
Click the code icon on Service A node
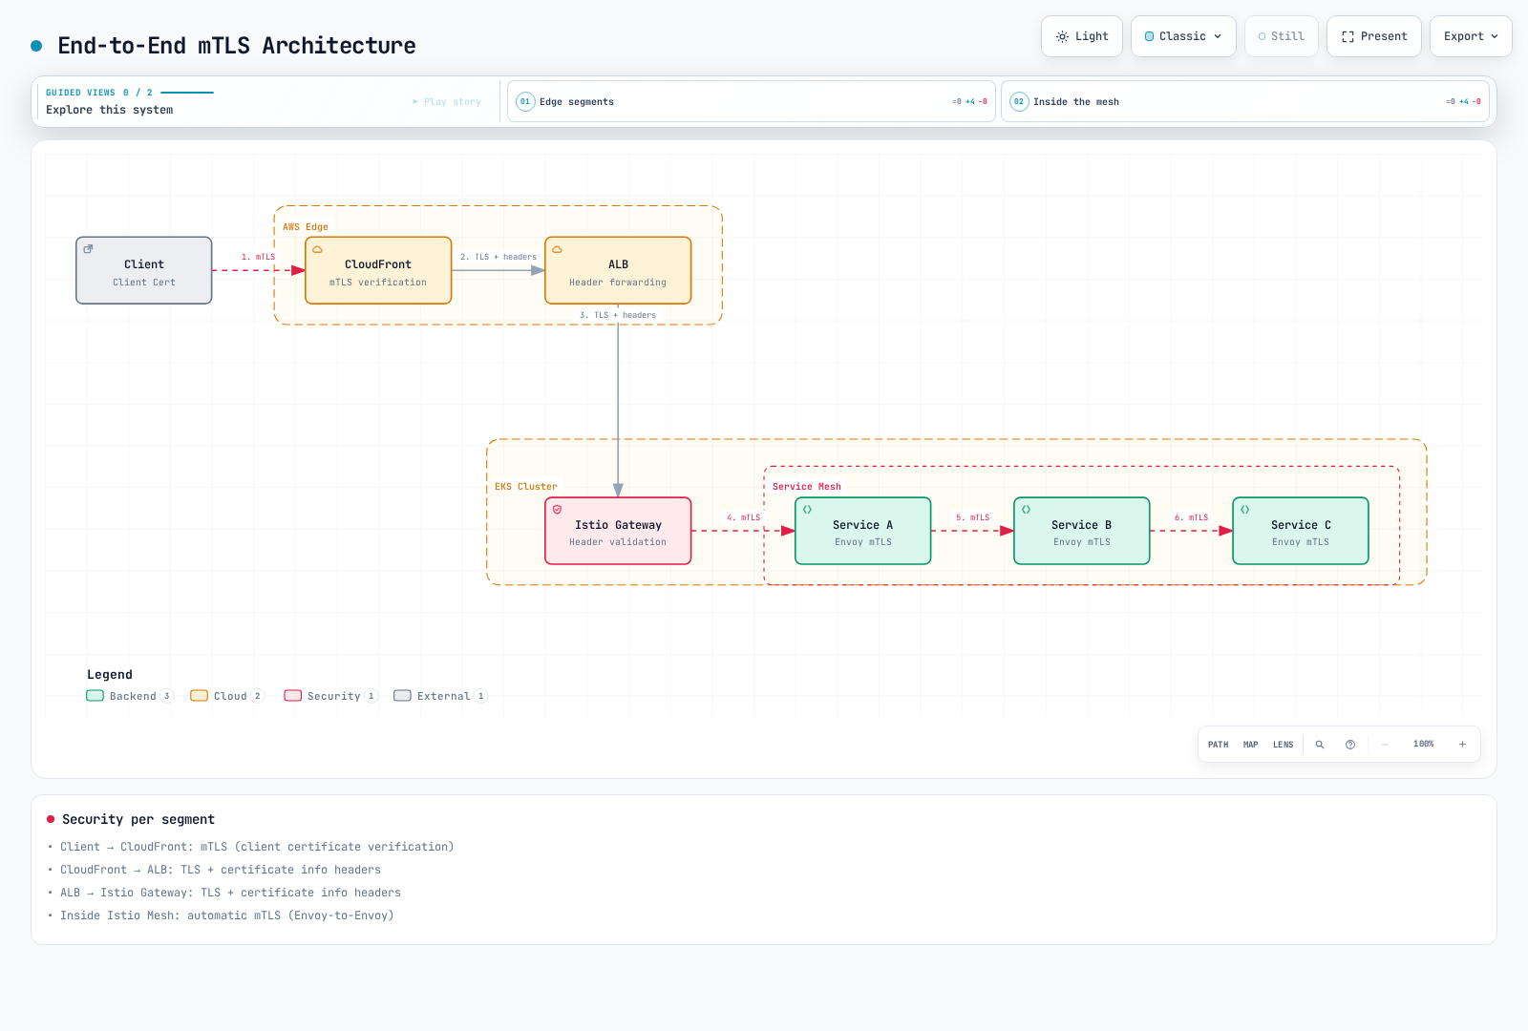pyautogui.click(x=808, y=510)
